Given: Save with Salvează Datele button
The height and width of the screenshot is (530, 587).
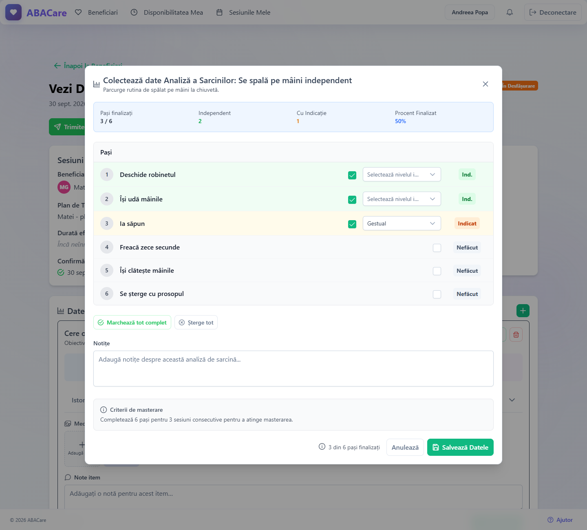Looking at the screenshot, I should (460, 447).
